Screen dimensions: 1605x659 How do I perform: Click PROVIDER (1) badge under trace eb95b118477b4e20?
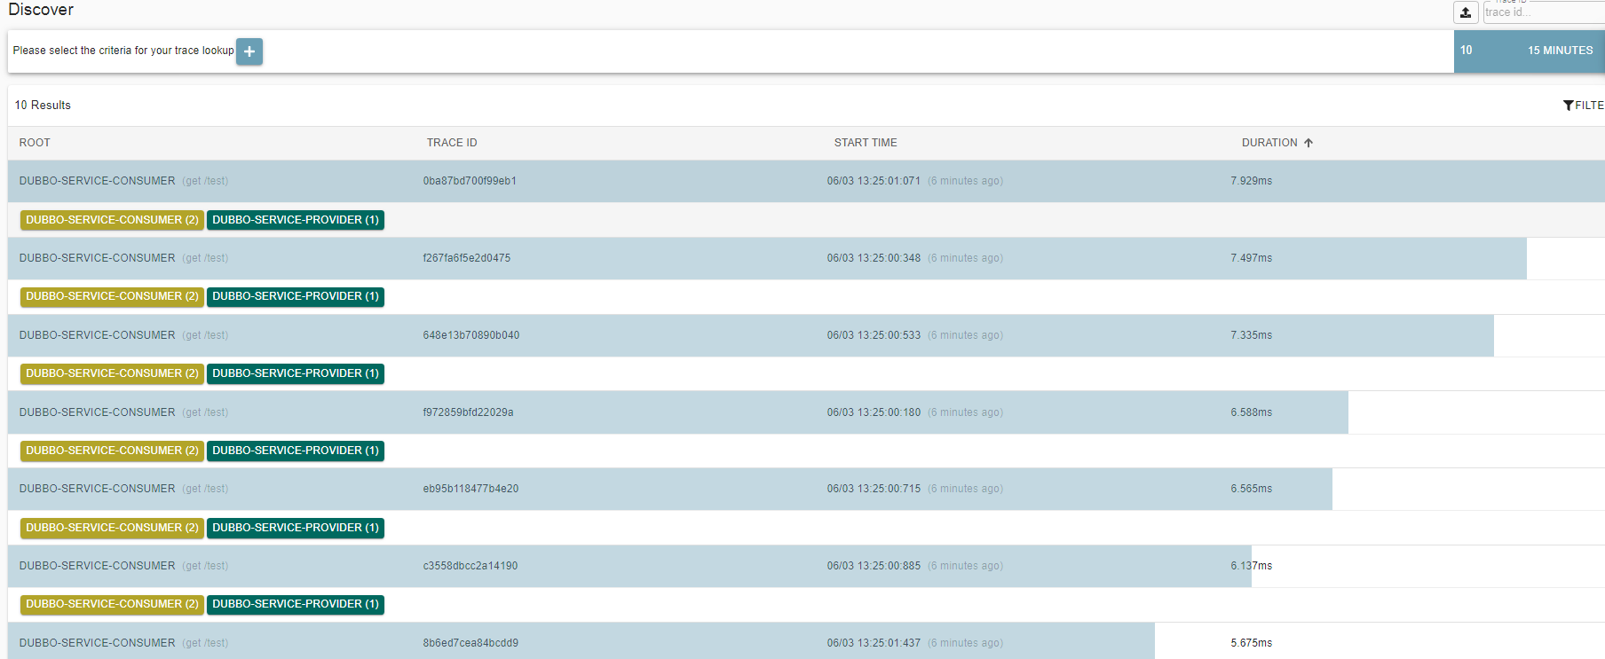(x=296, y=528)
